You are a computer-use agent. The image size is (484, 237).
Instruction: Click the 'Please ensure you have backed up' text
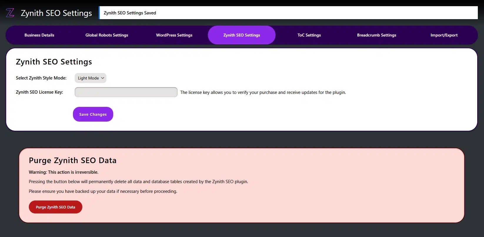103,191
